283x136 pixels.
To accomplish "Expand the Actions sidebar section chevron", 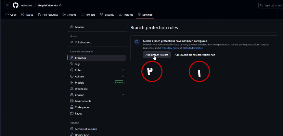I will [x=122, y=76].
